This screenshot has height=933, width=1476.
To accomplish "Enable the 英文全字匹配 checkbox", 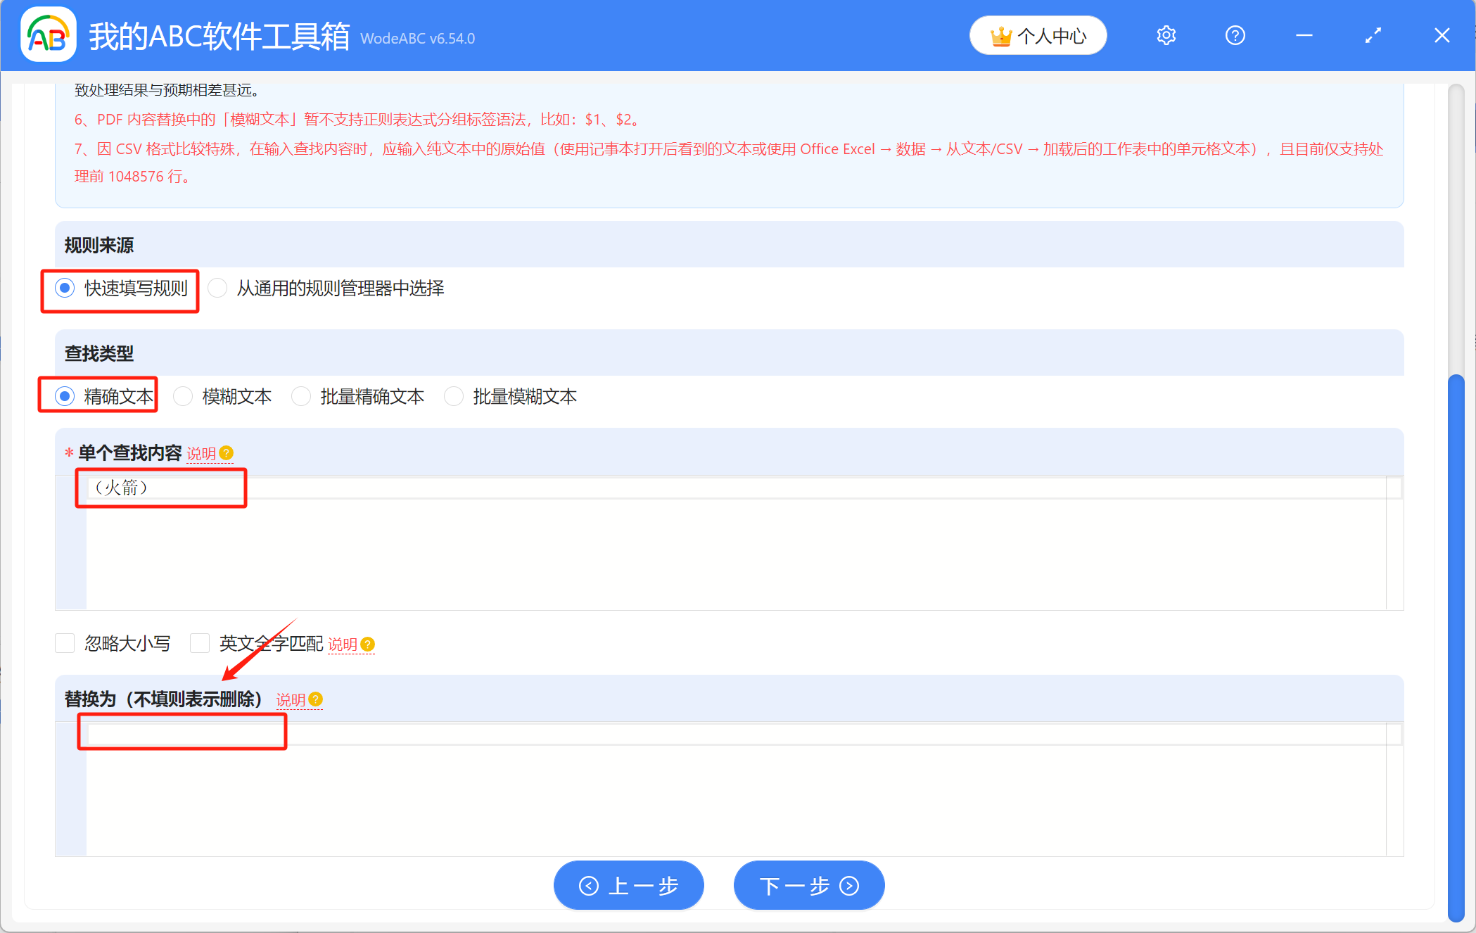I will (200, 642).
